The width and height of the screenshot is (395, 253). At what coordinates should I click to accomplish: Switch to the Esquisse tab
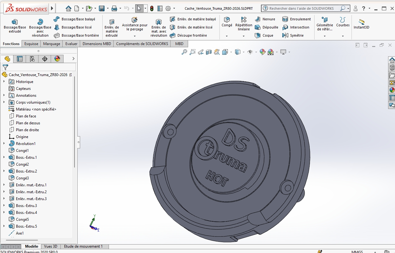pyautogui.click(x=31, y=44)
